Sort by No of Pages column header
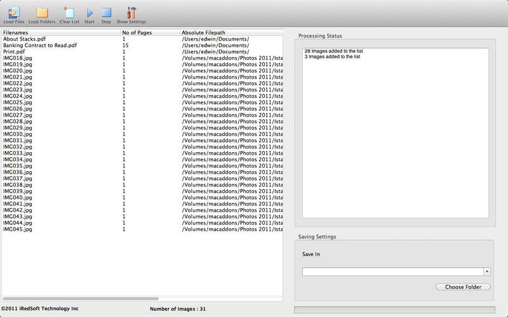 point(150,32)
